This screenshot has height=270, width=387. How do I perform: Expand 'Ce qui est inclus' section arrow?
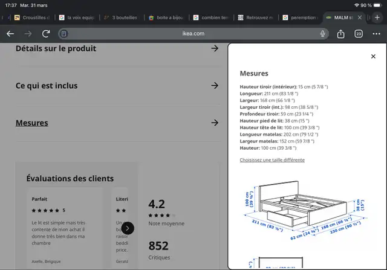tap(215, 86)
